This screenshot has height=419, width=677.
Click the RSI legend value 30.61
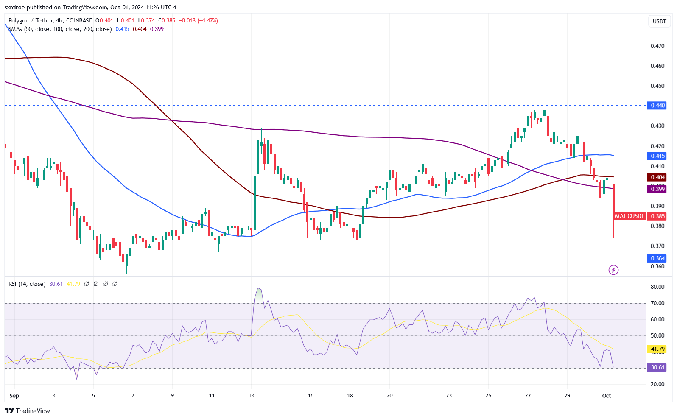pyautogui.click(x=56, y=284)
